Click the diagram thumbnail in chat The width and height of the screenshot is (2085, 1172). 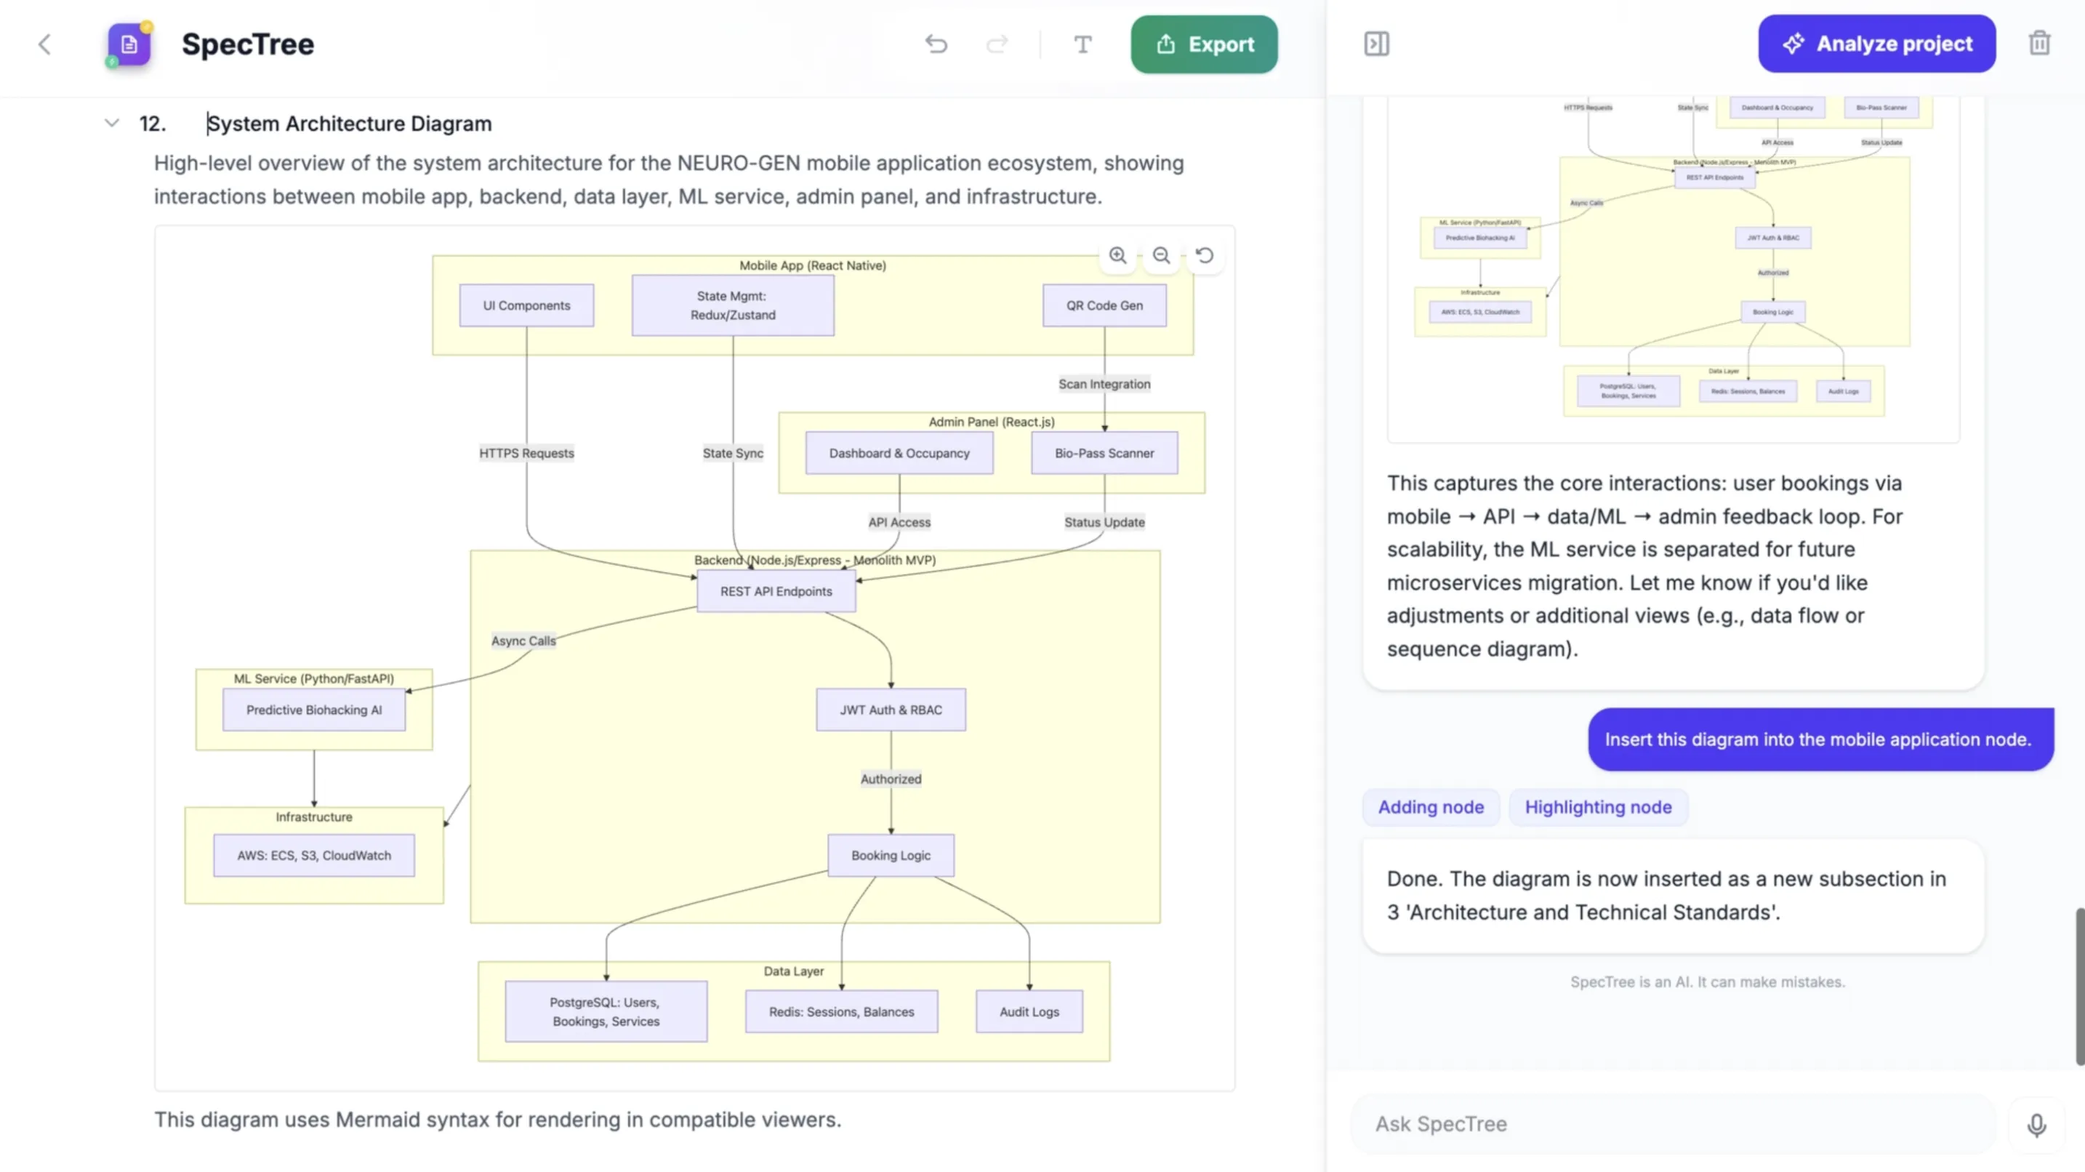point(1672,267)
